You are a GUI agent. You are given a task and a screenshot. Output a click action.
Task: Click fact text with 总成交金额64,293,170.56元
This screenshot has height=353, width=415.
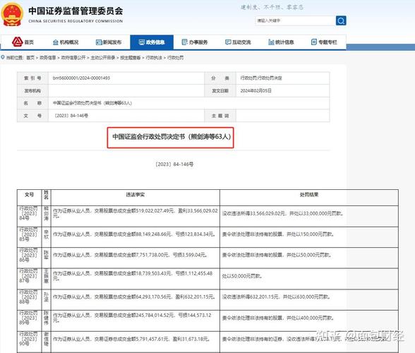(134, 297)
